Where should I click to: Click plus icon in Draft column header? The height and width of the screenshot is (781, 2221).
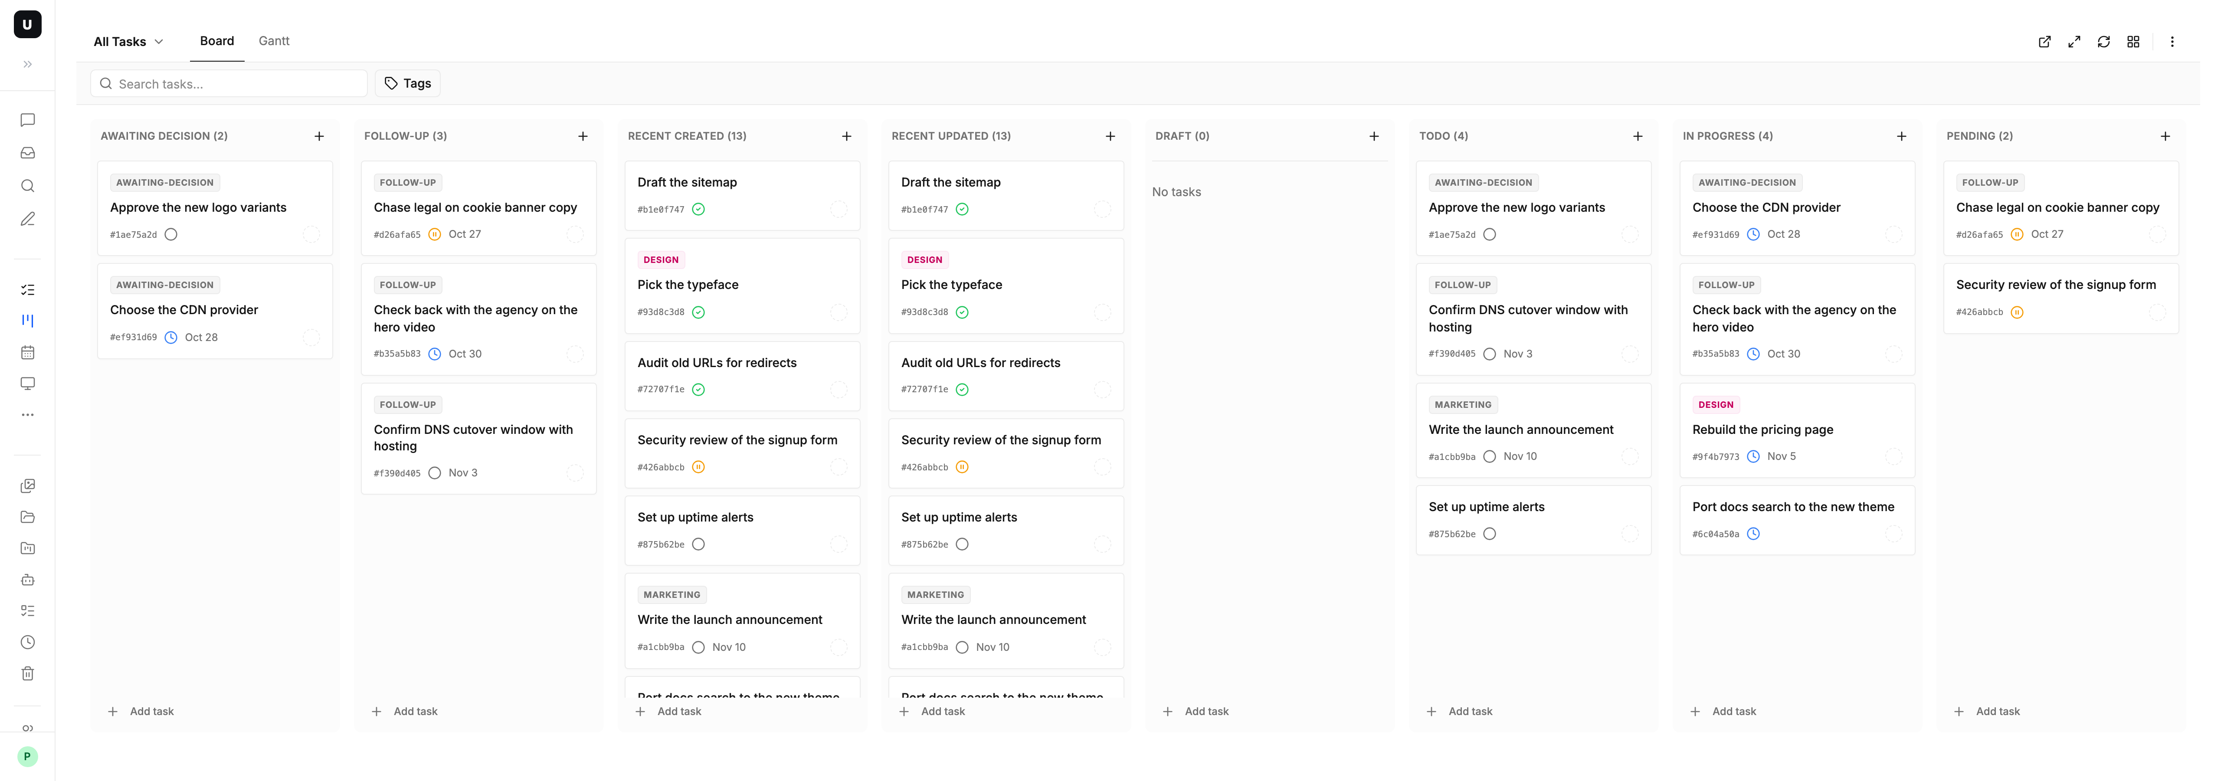(x=1374, y=136)
